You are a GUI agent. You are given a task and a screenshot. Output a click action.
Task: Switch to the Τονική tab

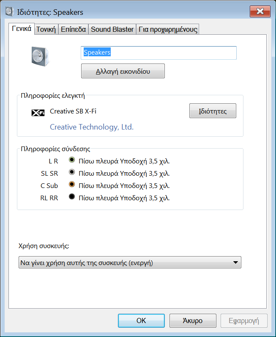point(46,29)
